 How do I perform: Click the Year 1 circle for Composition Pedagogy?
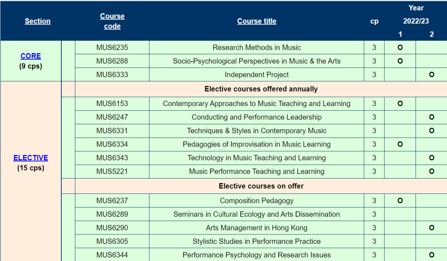[x=400, y=201]
